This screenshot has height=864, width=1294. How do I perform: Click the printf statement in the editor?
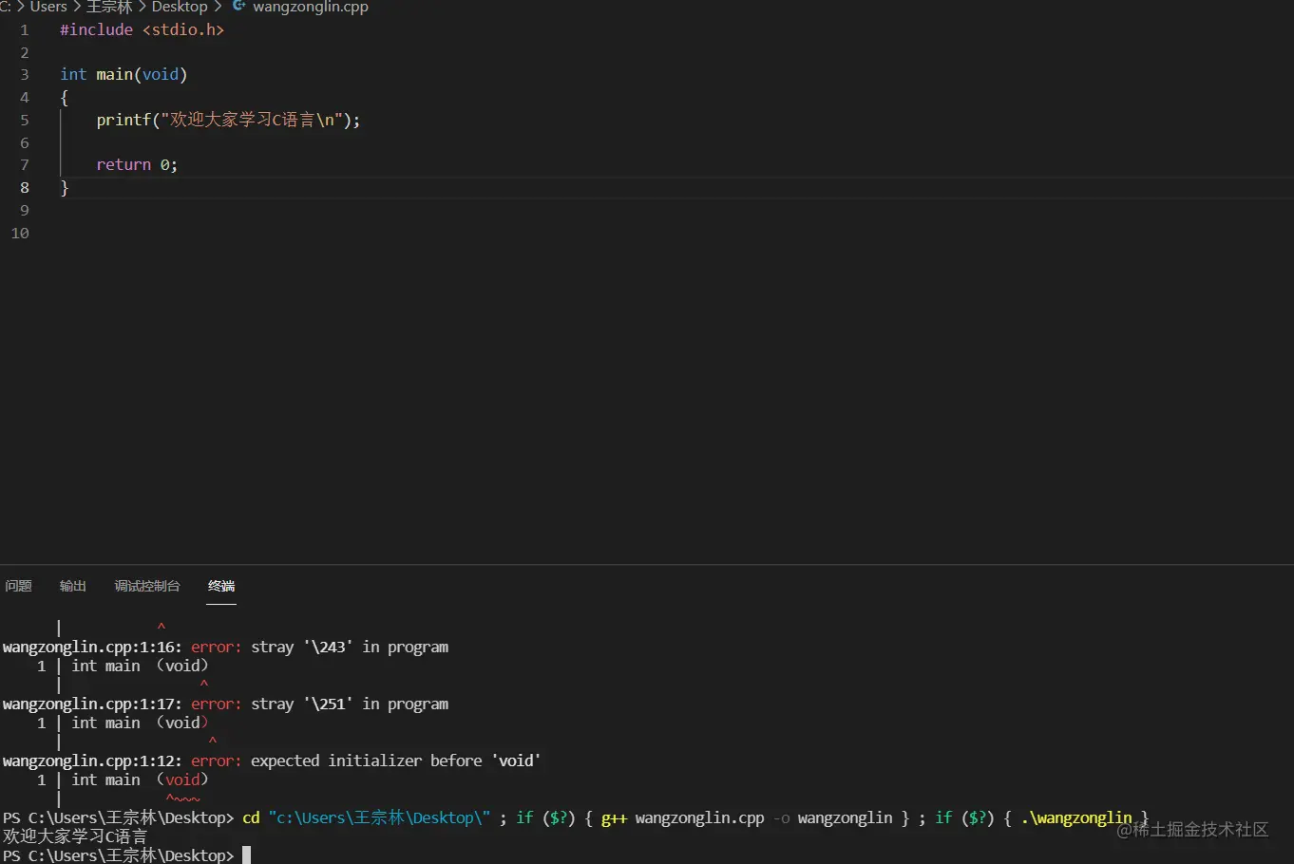point(228,121)
